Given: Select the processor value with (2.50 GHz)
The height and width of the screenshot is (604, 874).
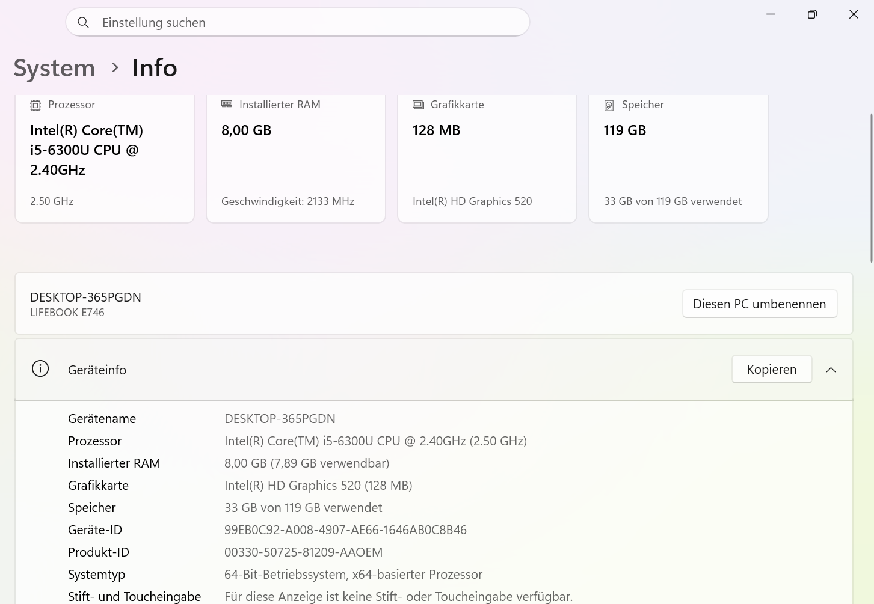Looking at the screenshot, I should pos(375,441).
